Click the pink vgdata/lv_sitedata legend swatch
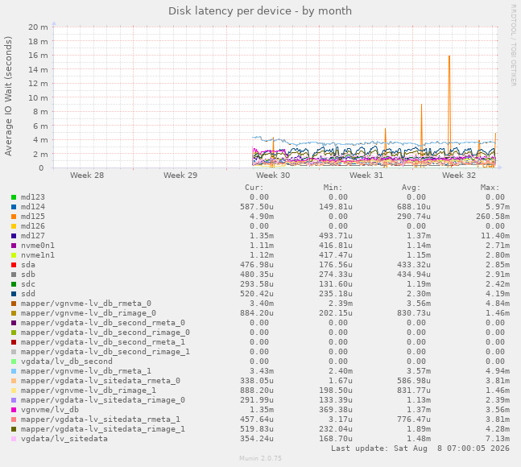 (14, 439)
